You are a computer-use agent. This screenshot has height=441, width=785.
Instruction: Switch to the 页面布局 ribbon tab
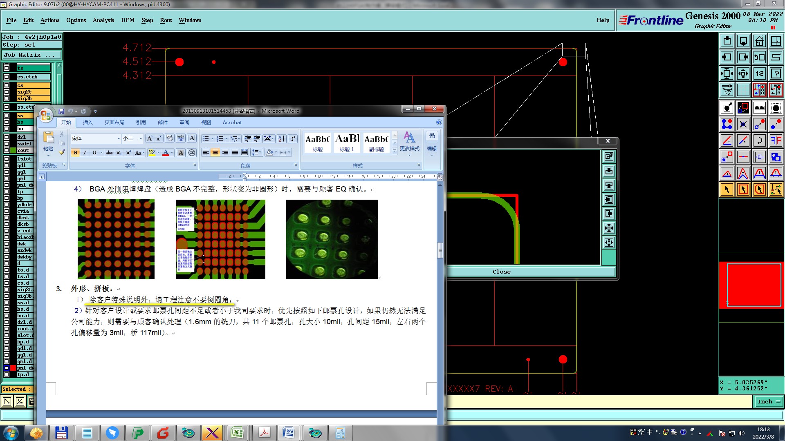coord(114,122)
